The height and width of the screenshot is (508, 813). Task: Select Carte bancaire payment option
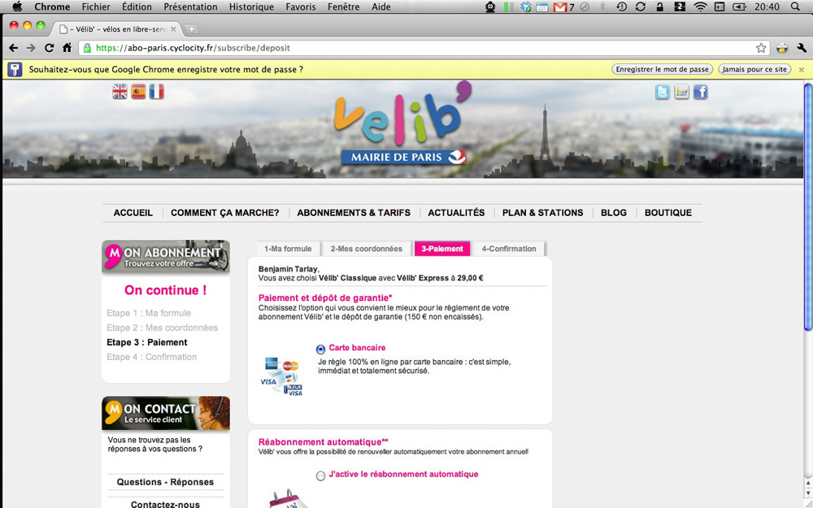click(320, 350)
